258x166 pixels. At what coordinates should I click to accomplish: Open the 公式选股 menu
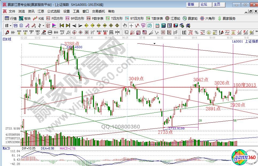[53, 11]
